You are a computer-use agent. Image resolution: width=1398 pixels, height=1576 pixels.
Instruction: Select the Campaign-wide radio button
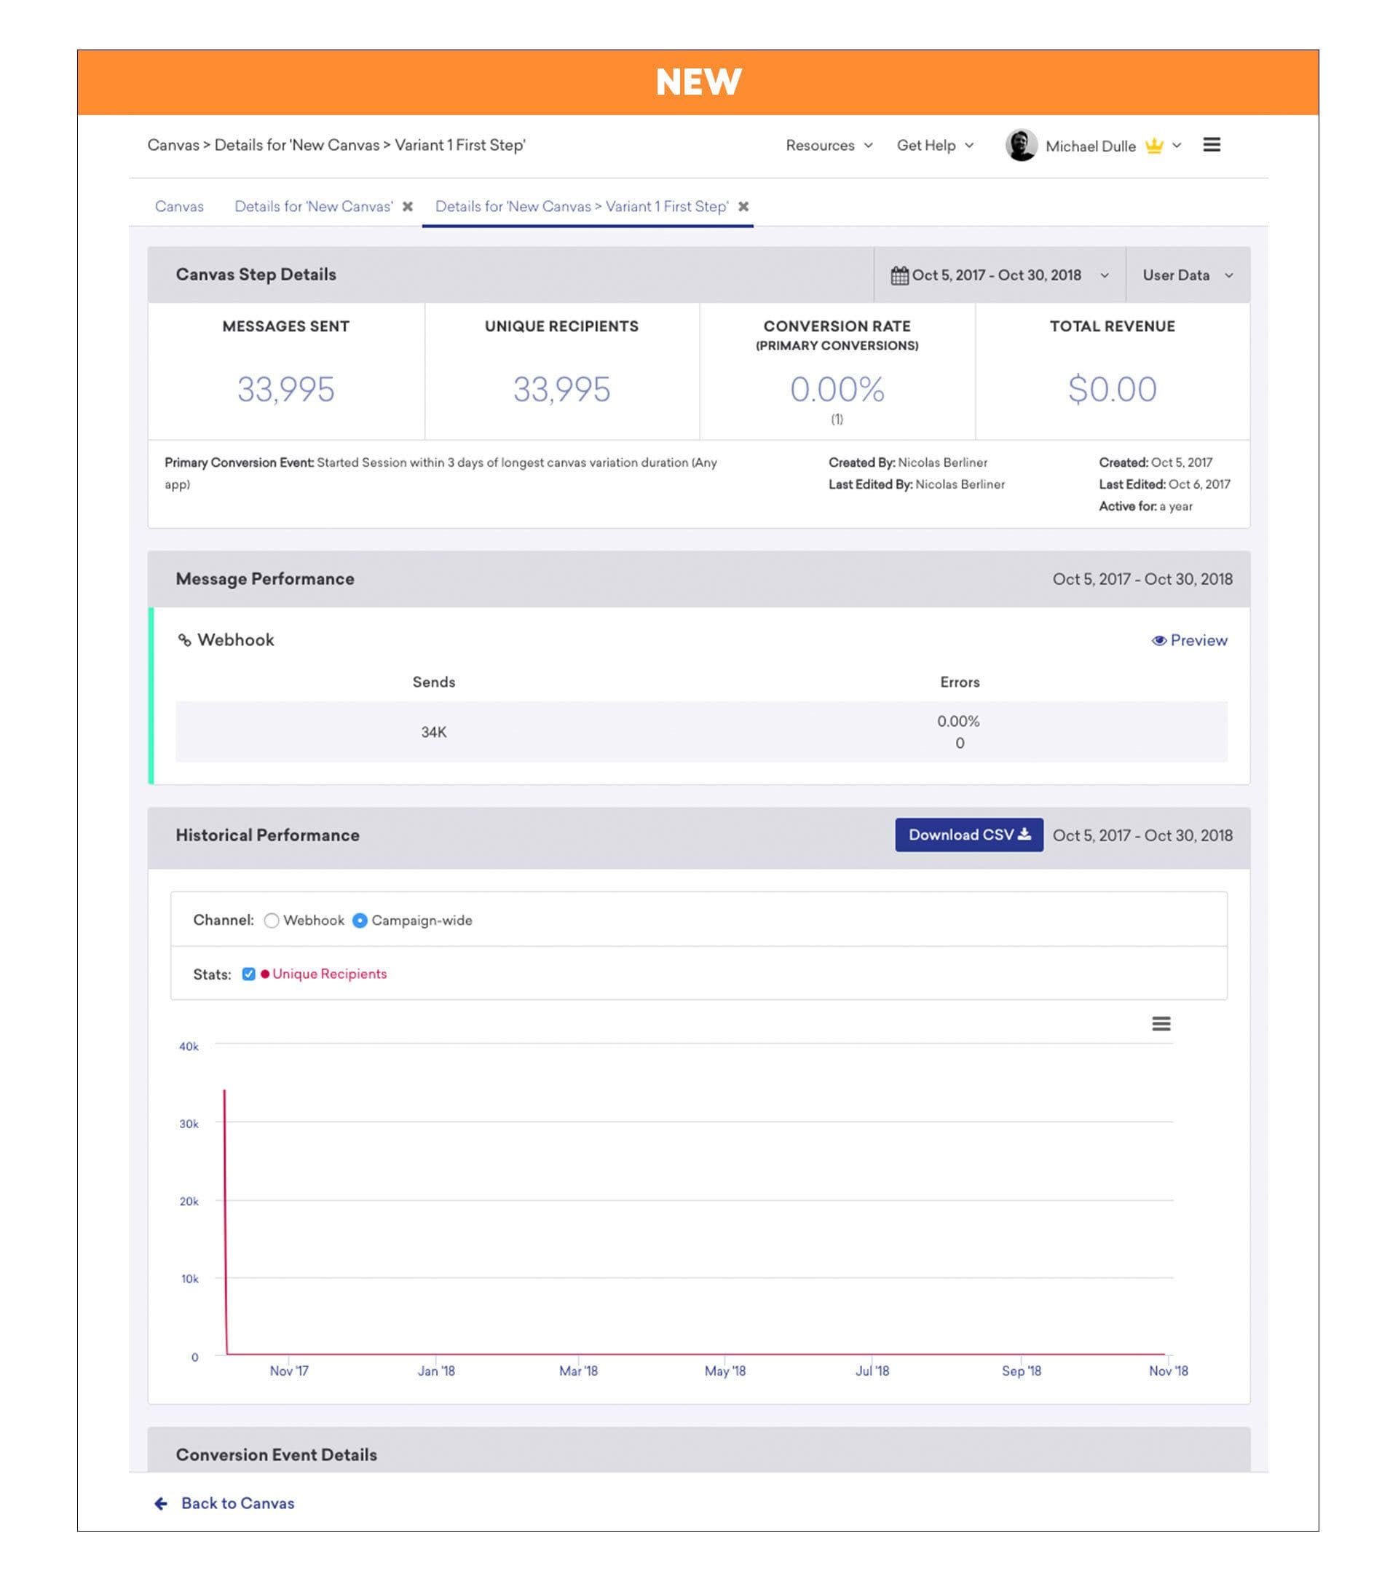[360, 921]
